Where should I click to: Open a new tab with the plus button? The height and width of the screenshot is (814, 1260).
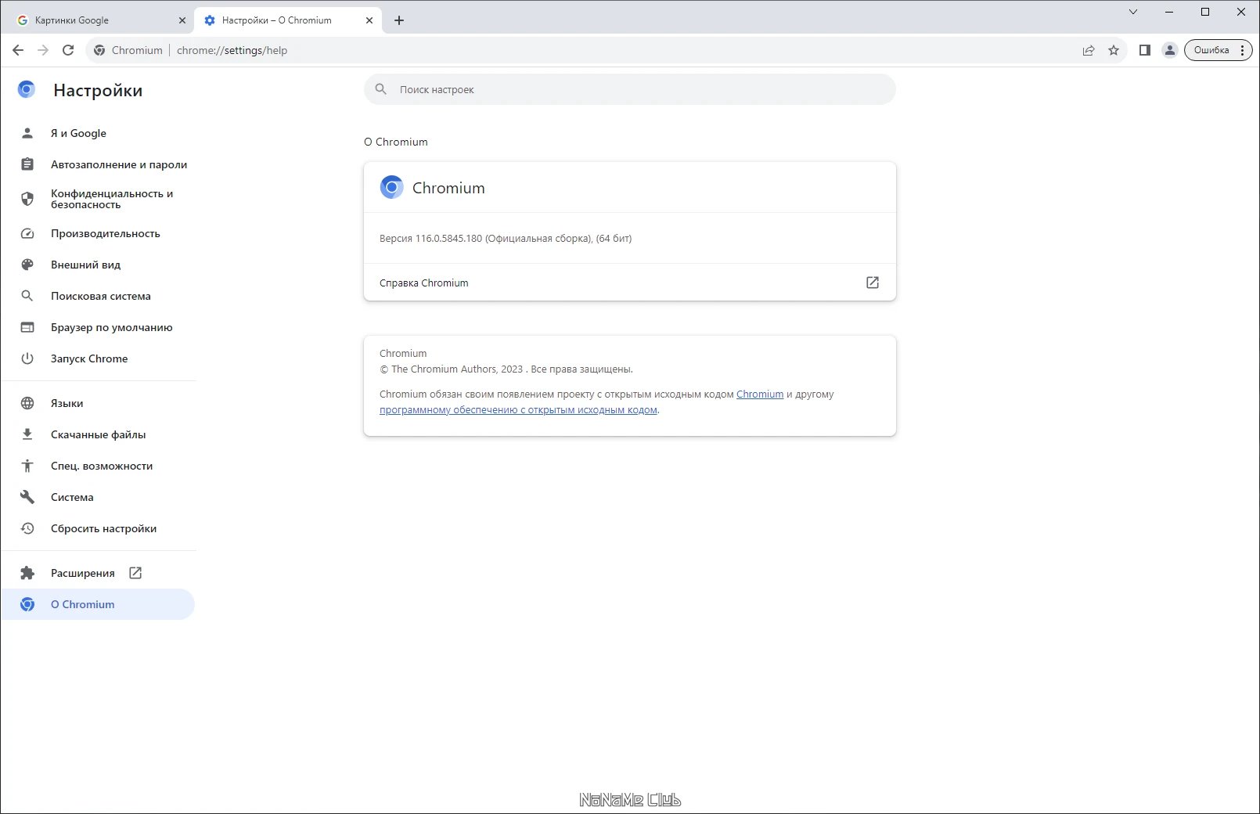coord(399,20)
